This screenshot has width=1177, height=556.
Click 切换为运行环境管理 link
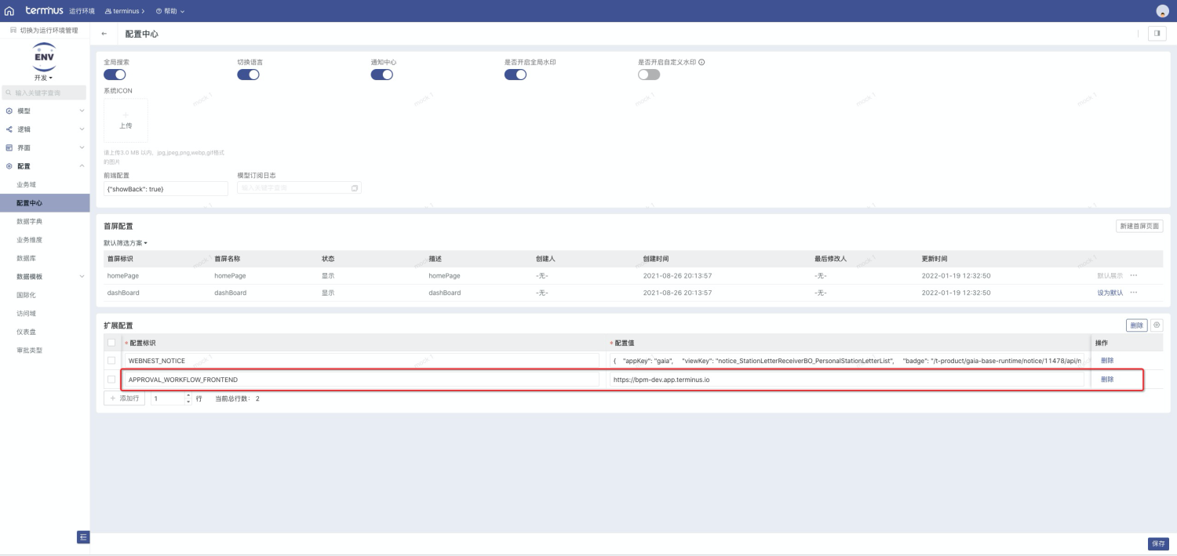click(x=49, y=30)
